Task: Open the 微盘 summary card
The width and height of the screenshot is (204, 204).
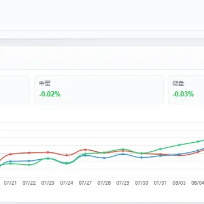Action: 186,90
